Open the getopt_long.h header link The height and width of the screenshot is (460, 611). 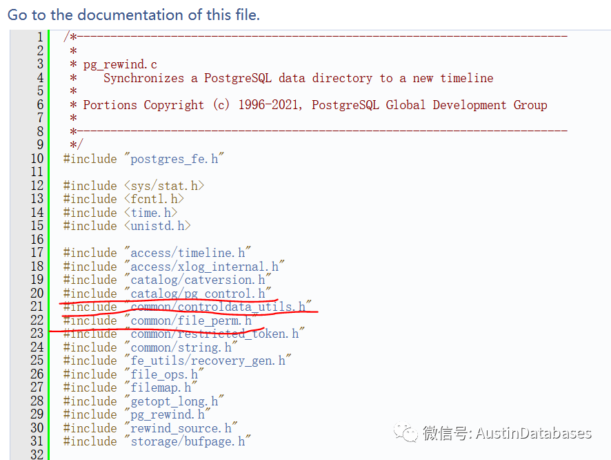174,401
